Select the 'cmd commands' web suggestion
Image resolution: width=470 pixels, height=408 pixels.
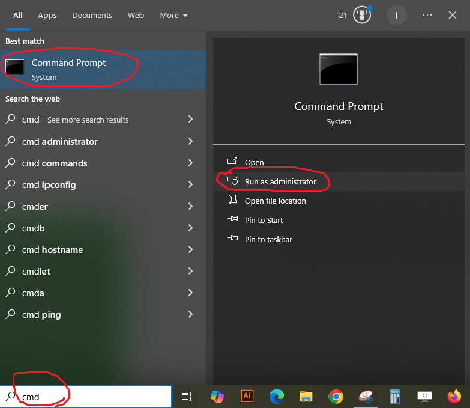pos(103,163)
